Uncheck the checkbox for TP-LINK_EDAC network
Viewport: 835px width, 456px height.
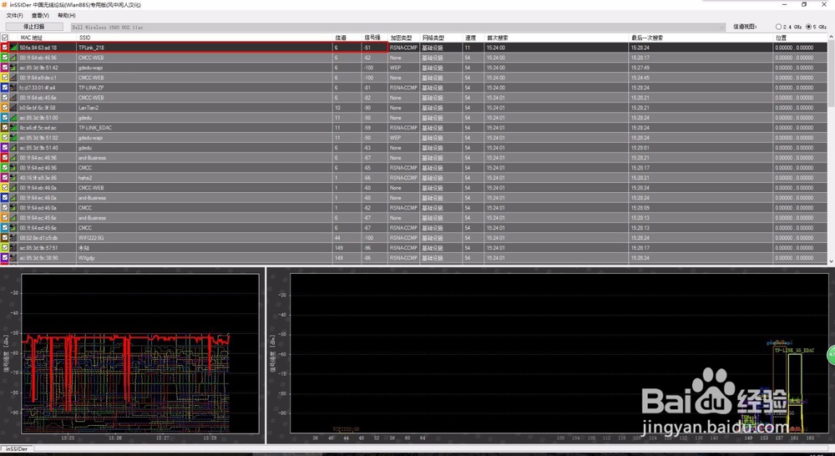[x=5, y=128]
